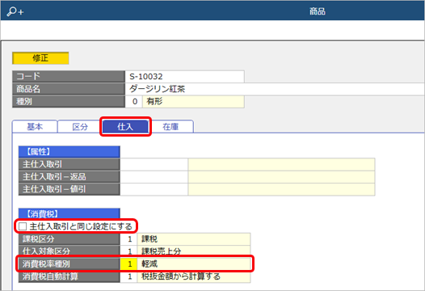Viewport: 425px width, 291px height.
Task: Click the 消費税率種別 row label
Action: 69,264
